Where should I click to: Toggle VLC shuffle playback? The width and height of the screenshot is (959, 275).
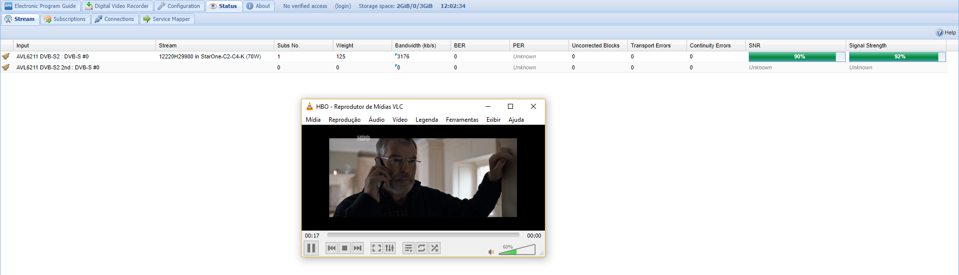[x=435, y=248]
